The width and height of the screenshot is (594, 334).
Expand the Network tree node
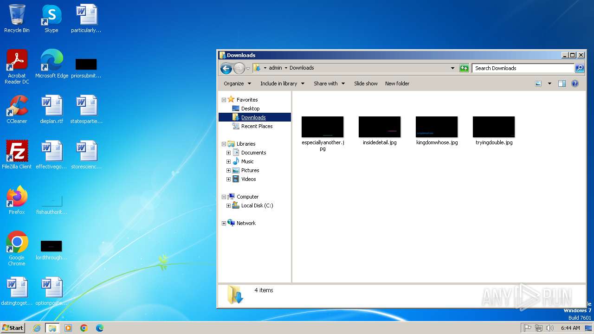pyautogui.click(x=224, y=223)
